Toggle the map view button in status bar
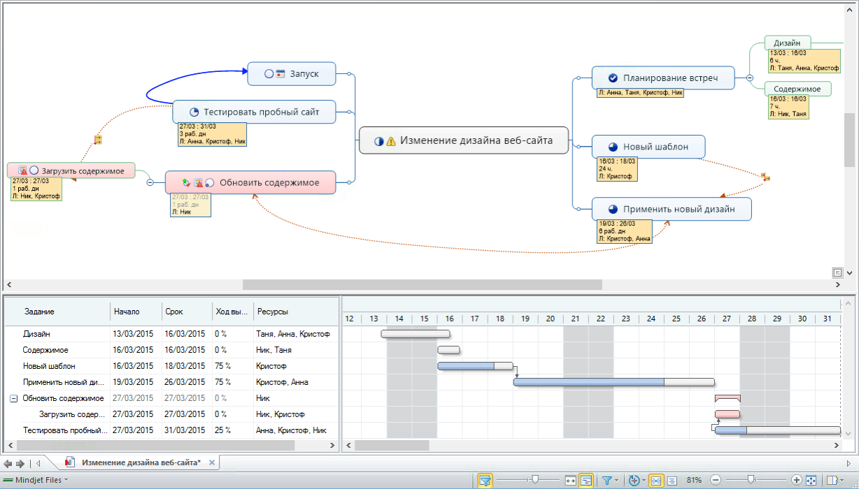The width and height of the screenshot is (859, 489). point(656,481)
